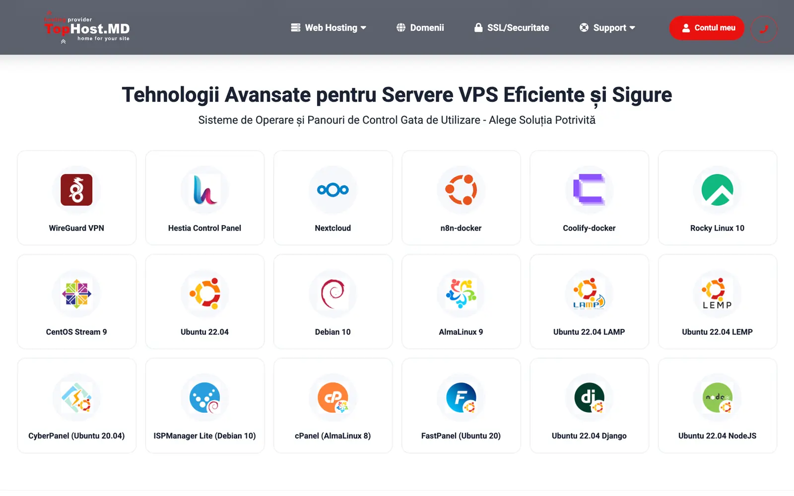Viewport: 794px width, 496px height.
Task: Open the Domenii menu item
Action: click(x=420, y=28)
